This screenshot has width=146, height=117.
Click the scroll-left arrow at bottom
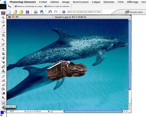pos(124,111)
